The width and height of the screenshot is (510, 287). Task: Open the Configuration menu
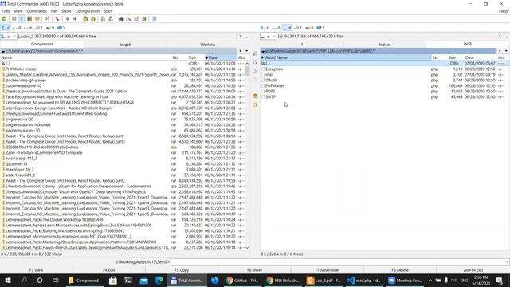pyautogui.click(x=88, y=11)
